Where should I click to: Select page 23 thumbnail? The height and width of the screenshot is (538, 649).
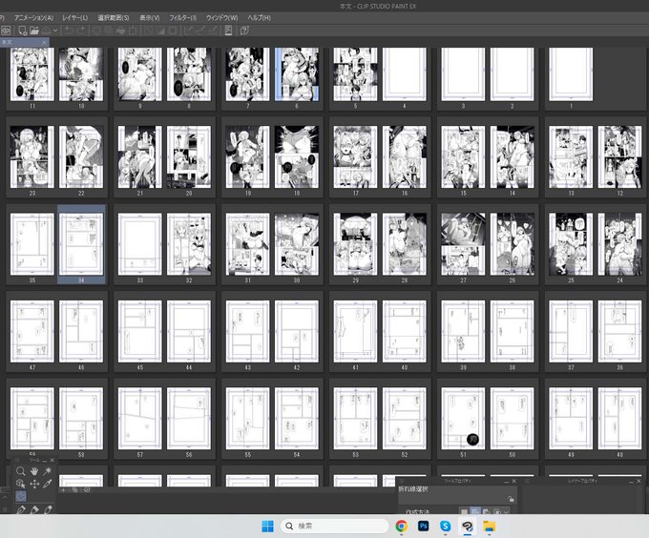[32, 157]
